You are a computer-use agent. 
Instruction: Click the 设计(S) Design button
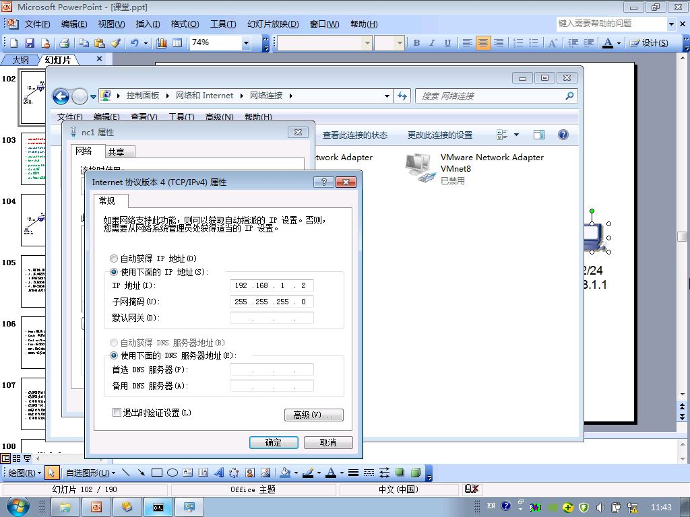tap(649, 42)
